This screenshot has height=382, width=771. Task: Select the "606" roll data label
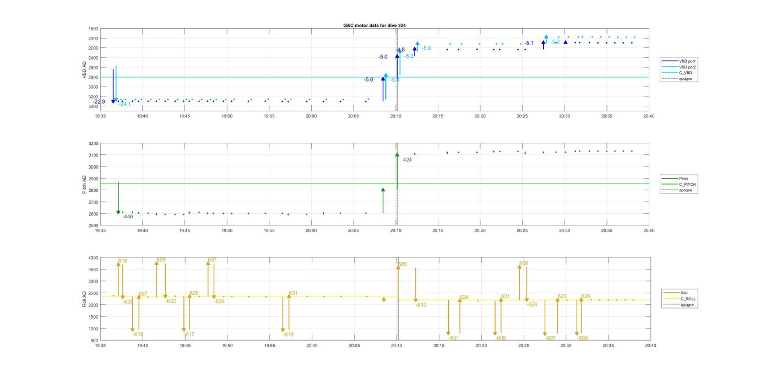(x=524, y=263)
